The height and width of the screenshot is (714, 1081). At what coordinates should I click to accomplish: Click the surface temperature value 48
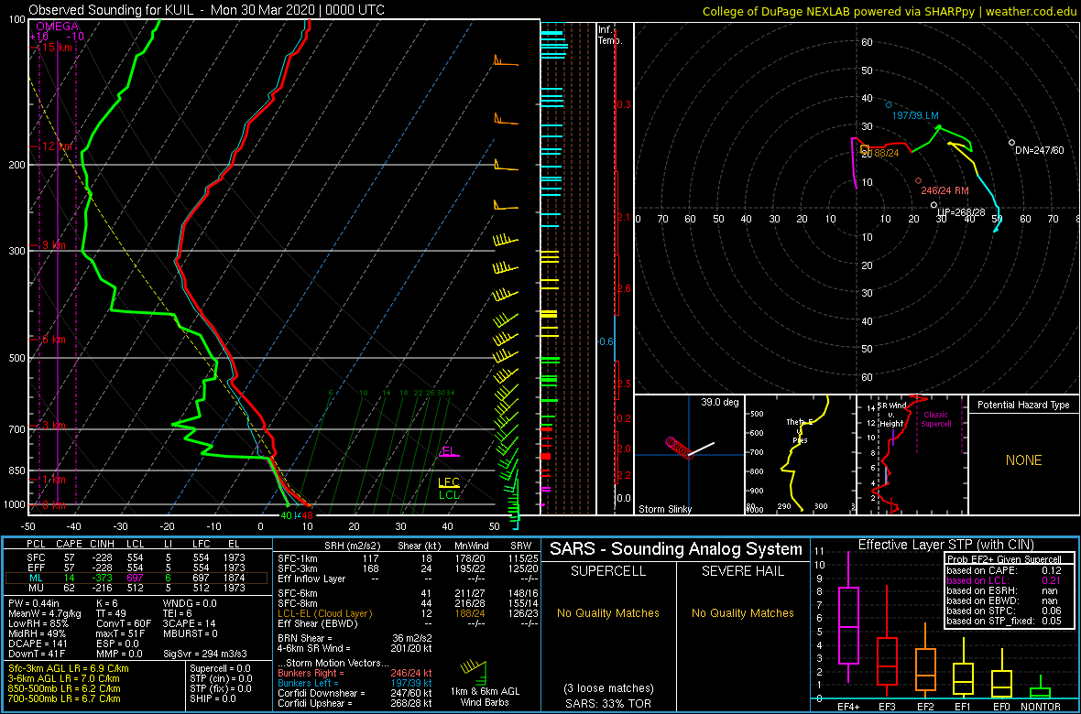308,514
